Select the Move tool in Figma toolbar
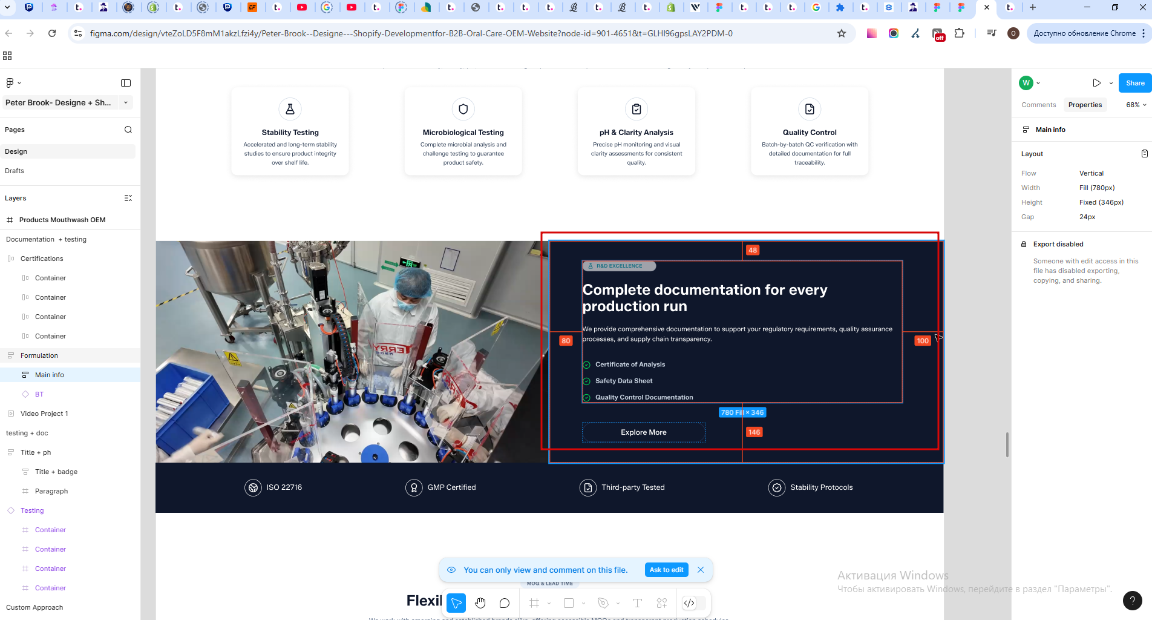1152x620 pixels. [456, 603]
